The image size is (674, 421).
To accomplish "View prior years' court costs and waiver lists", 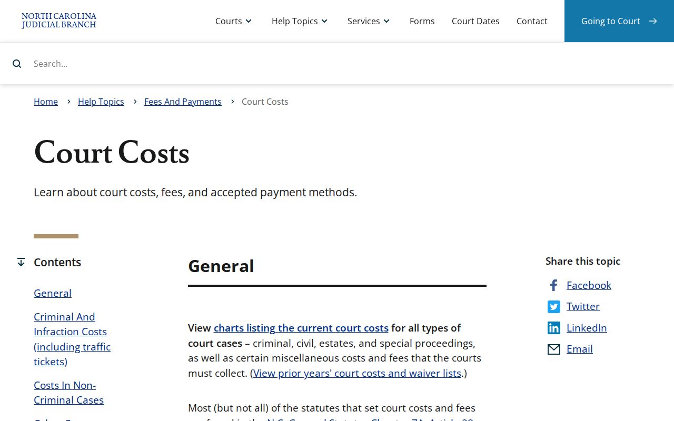I will pyautogui.click(x=357, y=373).
